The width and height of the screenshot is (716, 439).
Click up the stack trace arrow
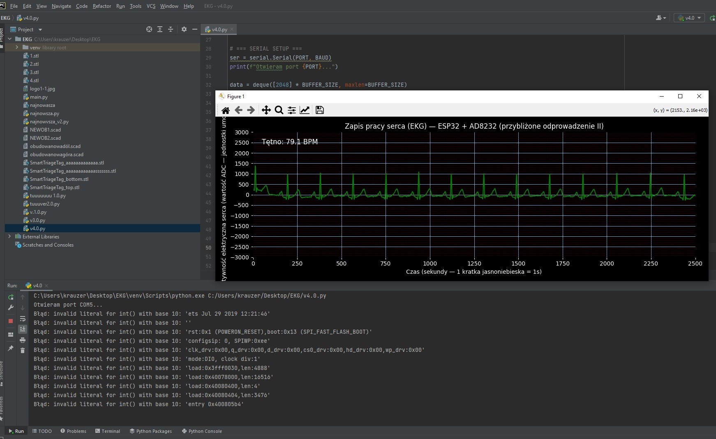click(x=23, y=297)
